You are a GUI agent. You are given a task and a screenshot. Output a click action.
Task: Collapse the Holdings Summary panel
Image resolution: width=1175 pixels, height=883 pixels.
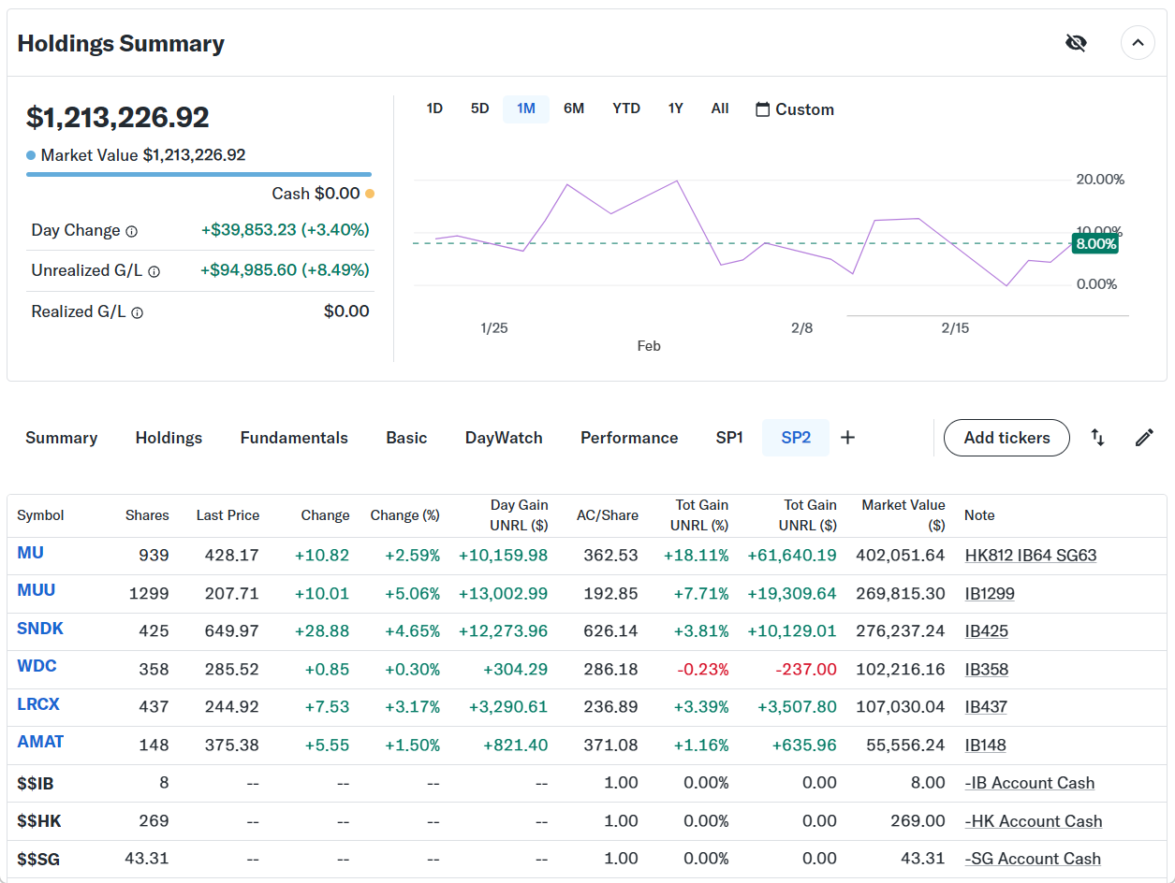1138,43
